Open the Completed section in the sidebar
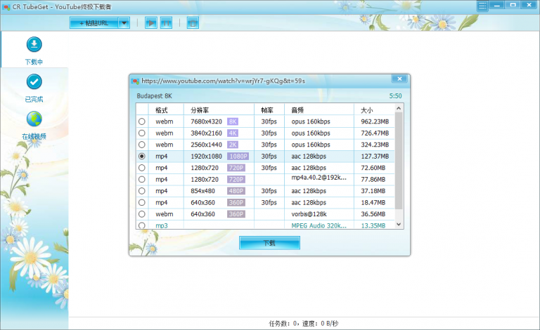 (34, 88)
